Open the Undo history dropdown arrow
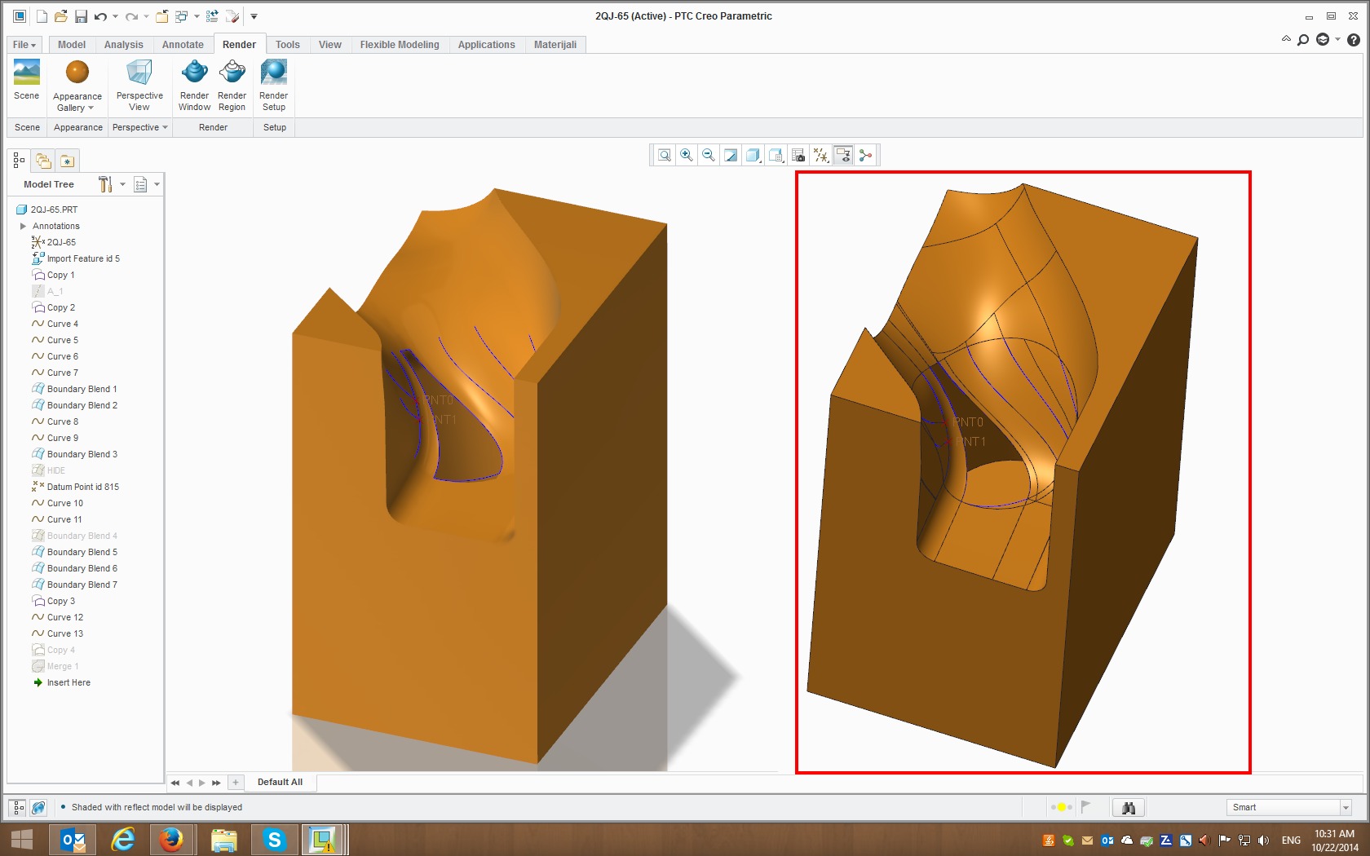Image resolution: width=1370 pixels, height=856 pixels. 115,16
